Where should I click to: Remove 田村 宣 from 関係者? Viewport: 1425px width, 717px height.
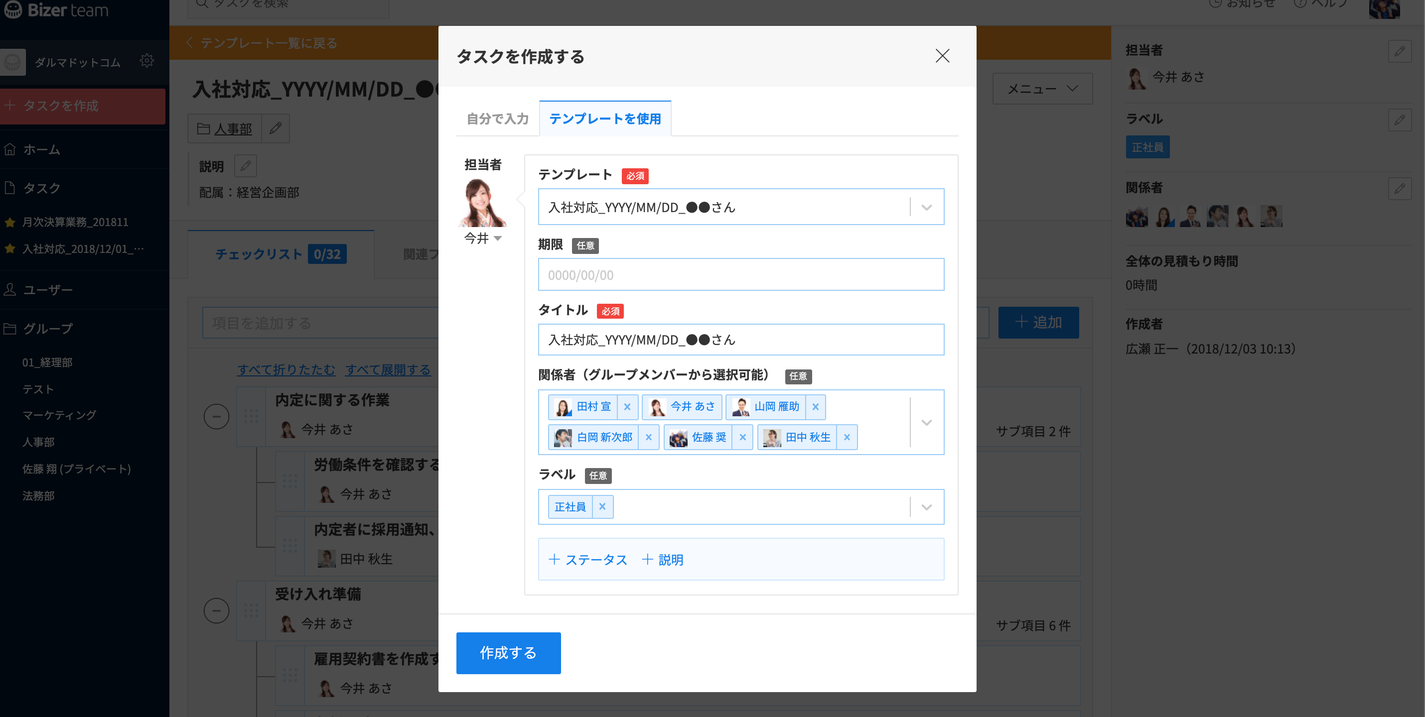pyautogui.click(x=627, y=407)
